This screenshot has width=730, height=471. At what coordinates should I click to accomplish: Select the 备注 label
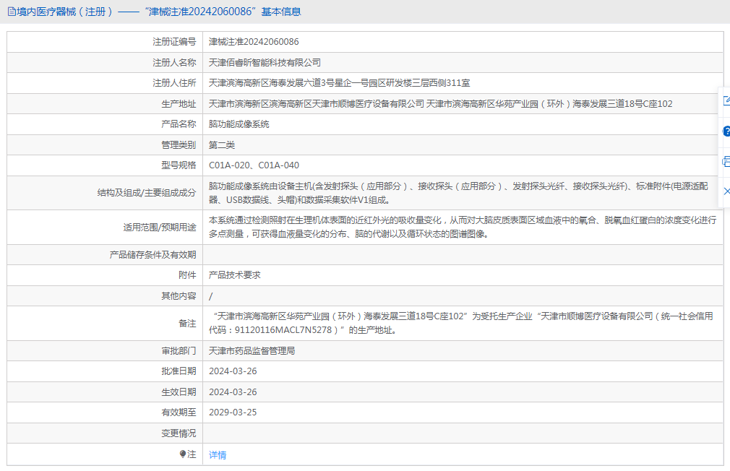(x=187, y=323)
